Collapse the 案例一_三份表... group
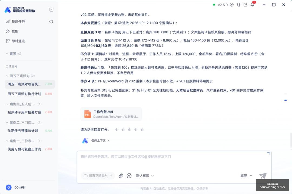Screen dimensions: 292x194 7,141
